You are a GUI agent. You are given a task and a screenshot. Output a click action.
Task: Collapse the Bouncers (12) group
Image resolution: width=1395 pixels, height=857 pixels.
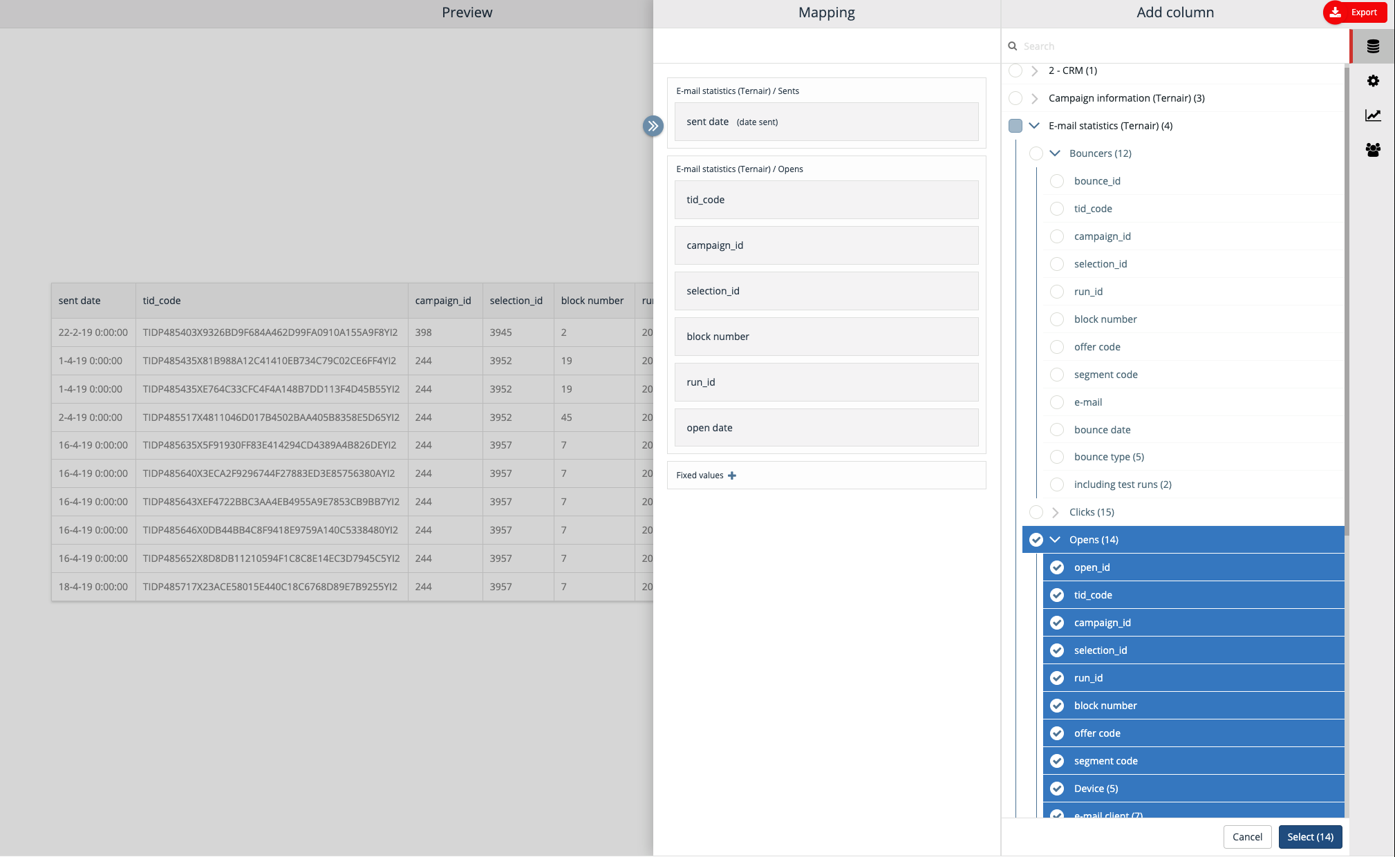[x=1056, y=153]
